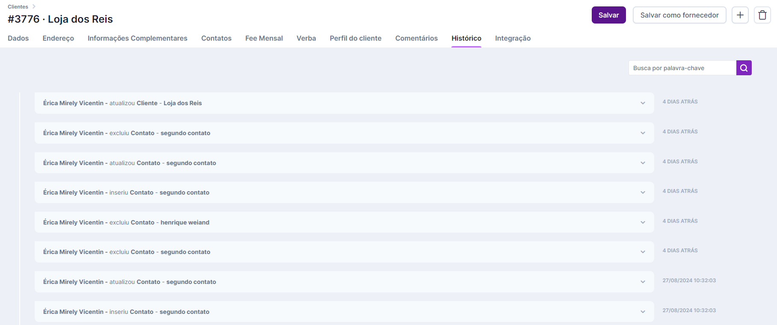Click breadcrumb arrow next to Clientes

(x=34, y=6)
